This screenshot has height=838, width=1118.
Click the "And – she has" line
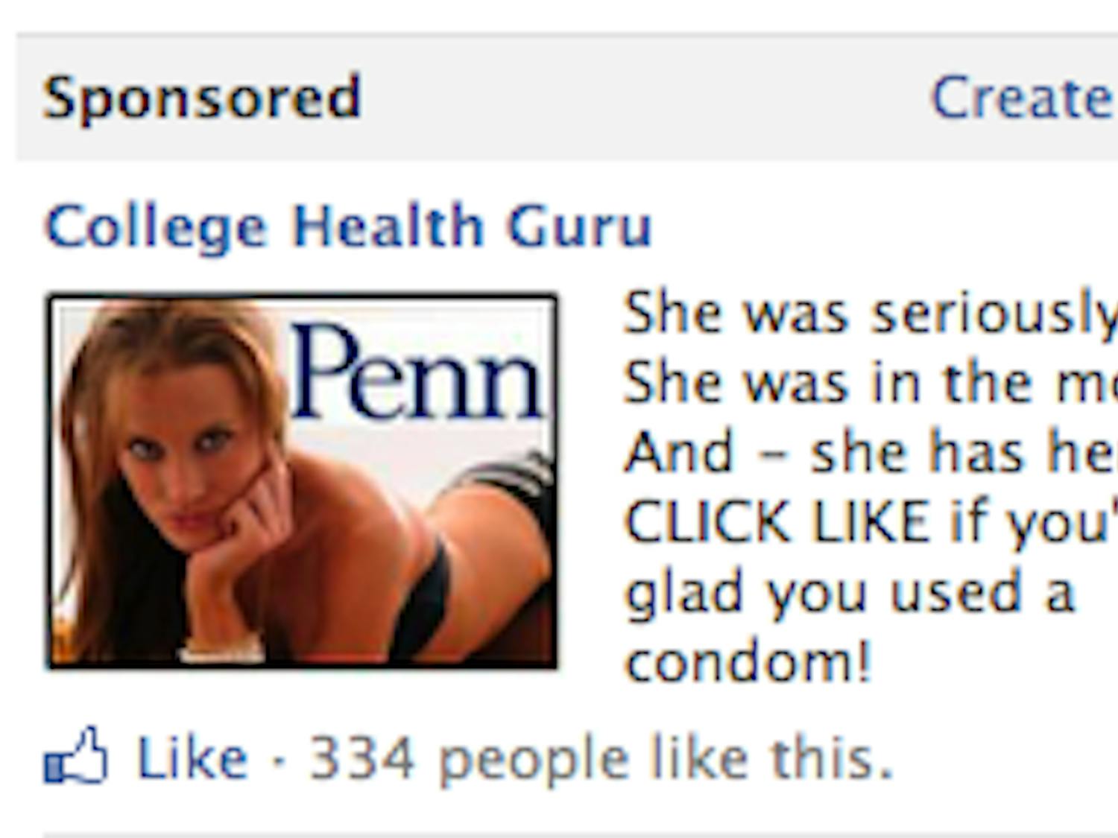(868, 453)
